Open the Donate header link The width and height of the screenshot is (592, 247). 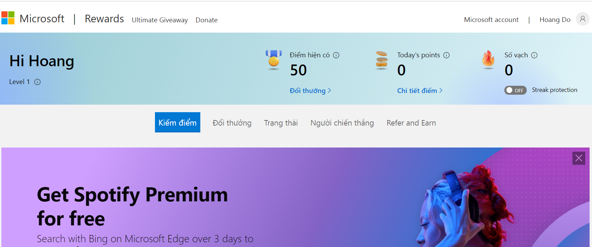pyautogui.click(x=206, y=20)
